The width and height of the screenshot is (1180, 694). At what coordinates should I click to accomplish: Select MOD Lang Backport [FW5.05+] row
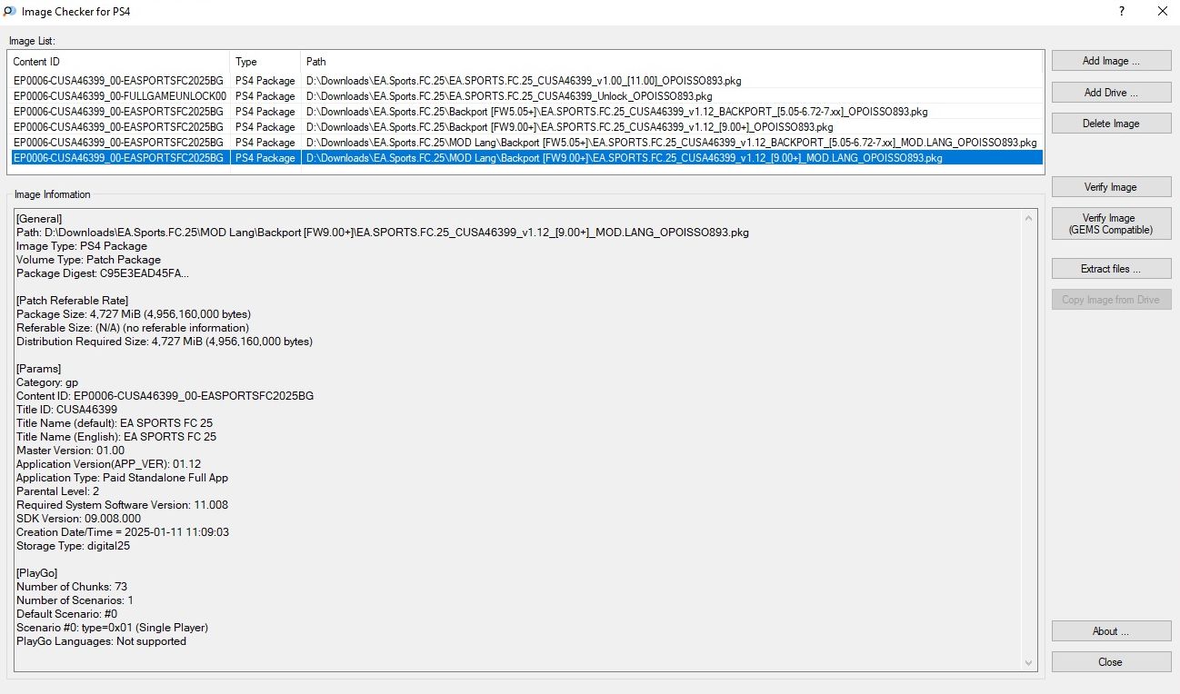(x=525, y=143)
